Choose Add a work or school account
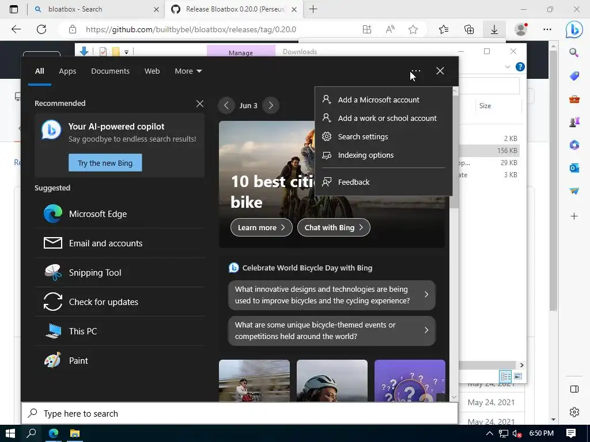Viewport: 590px width, 442px height. (x=383, y=118)
